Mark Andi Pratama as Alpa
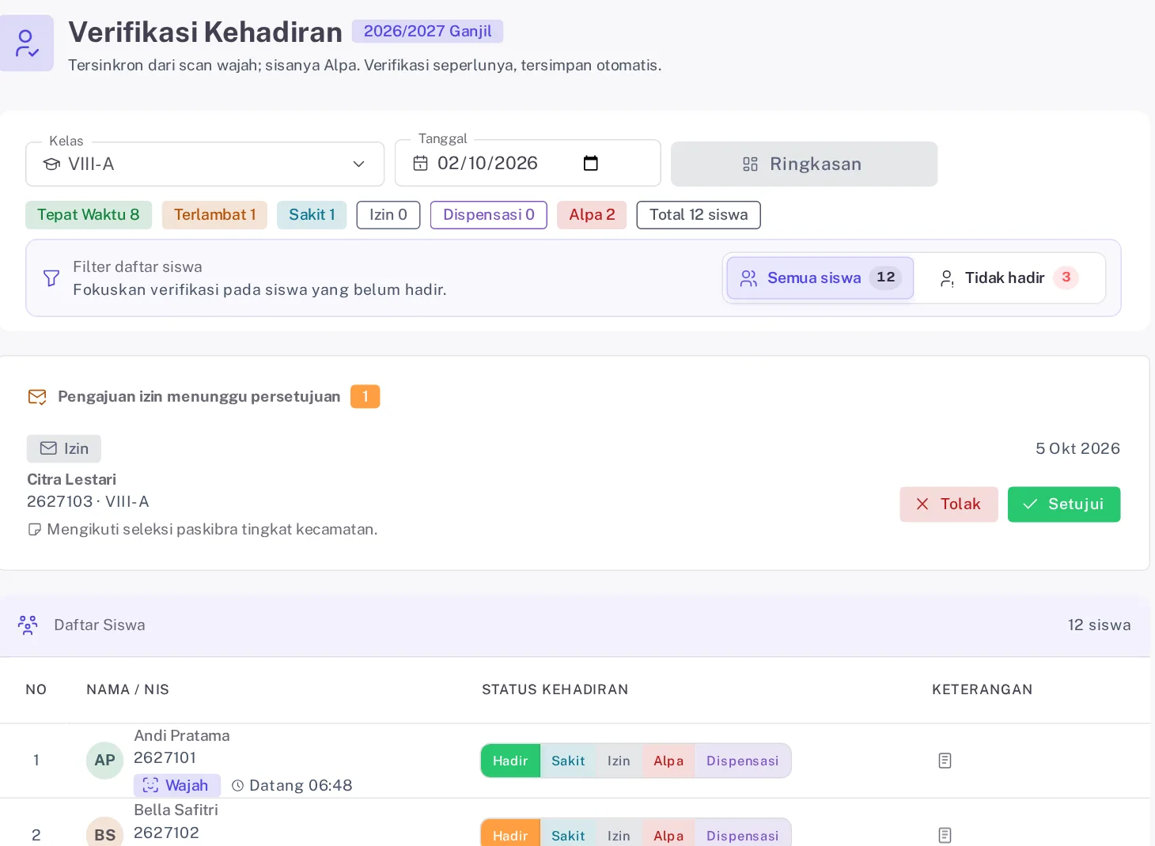 pos(668,761)
